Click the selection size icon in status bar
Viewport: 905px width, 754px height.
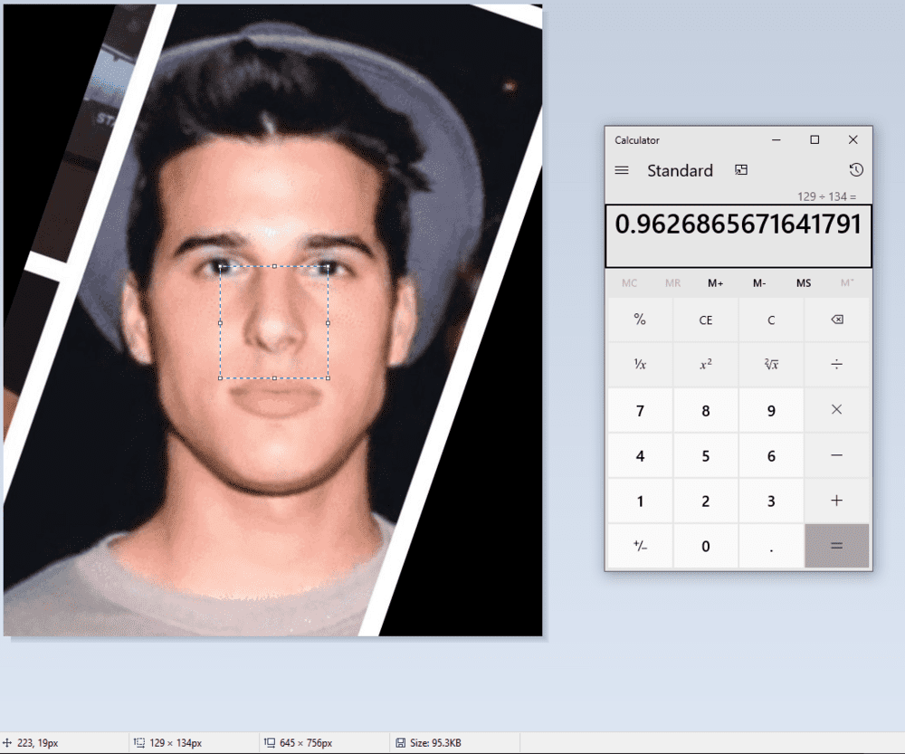click(139, 742)
